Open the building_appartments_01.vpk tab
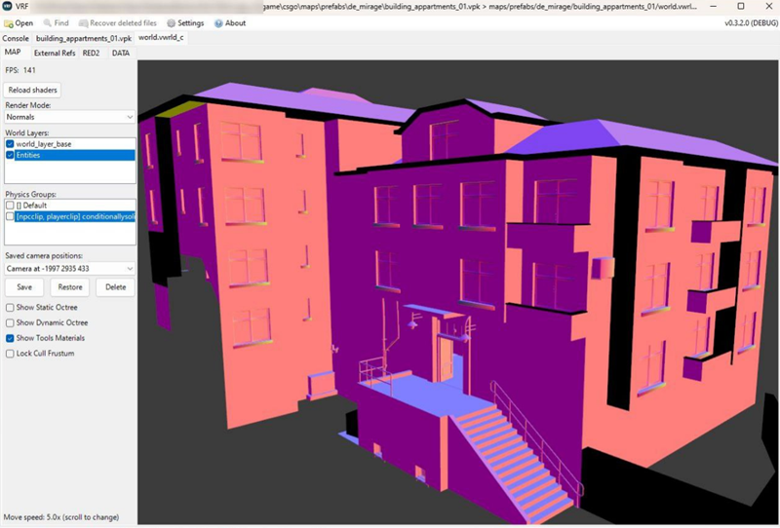Image resolution: width=780 pixels, height=528 pixels. point(84,37)
